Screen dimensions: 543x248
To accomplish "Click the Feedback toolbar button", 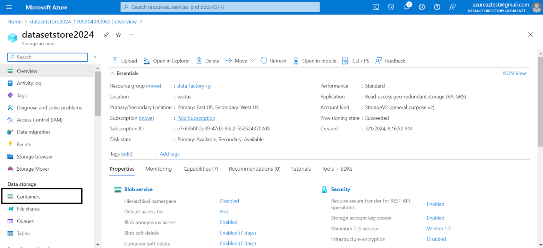I will [x=391, y=61].
